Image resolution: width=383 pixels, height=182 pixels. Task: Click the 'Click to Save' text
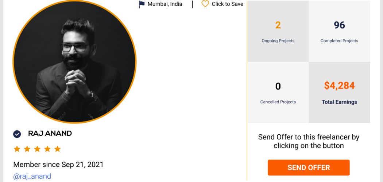[227, 4]
